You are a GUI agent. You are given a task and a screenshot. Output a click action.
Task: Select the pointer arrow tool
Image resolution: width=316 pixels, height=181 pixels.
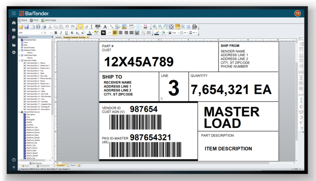(x=80, y=27)
